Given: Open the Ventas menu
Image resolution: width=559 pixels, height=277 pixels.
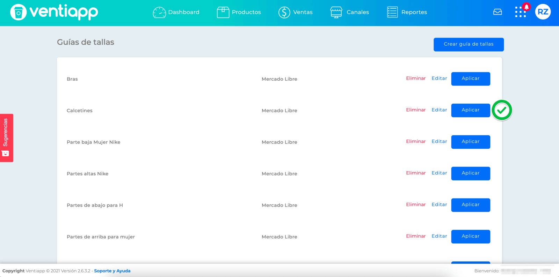Looking at the screenshot, I should (x=303, y=12).
